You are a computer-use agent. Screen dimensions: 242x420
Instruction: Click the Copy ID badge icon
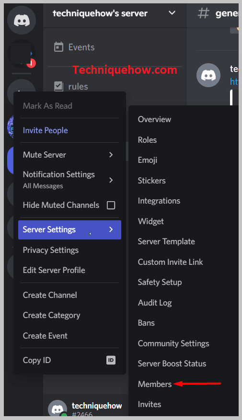111,360
